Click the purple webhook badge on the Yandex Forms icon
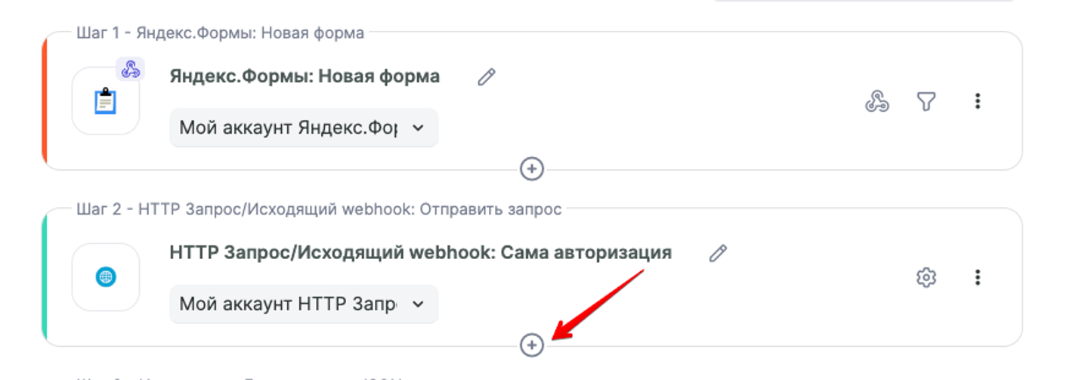 (x=131, y=69)
